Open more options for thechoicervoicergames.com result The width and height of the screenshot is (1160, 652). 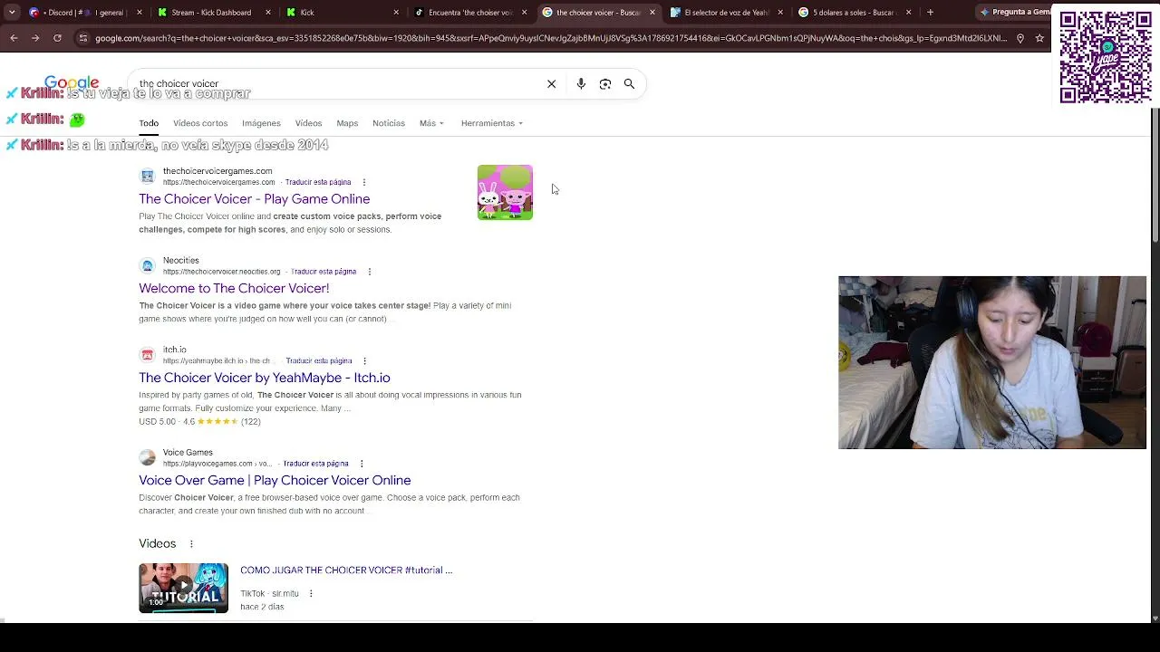pyautogui.click(x=363, y=182)
